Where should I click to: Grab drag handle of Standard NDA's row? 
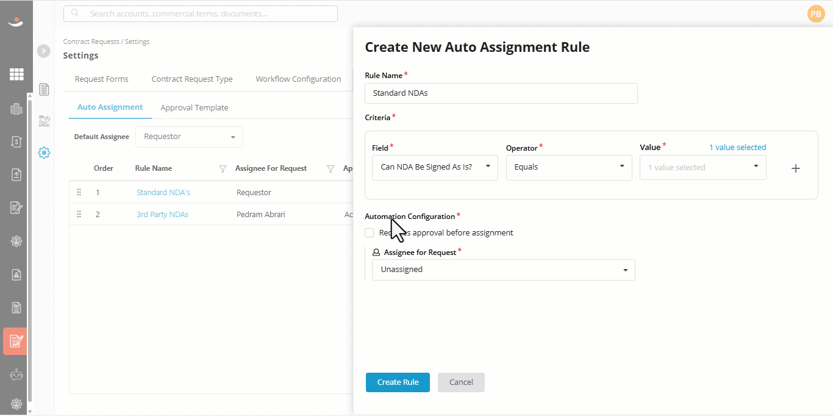click(x=79, y=192)
